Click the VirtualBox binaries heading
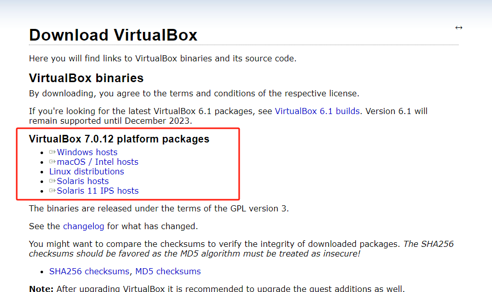 tap(86, 78)
